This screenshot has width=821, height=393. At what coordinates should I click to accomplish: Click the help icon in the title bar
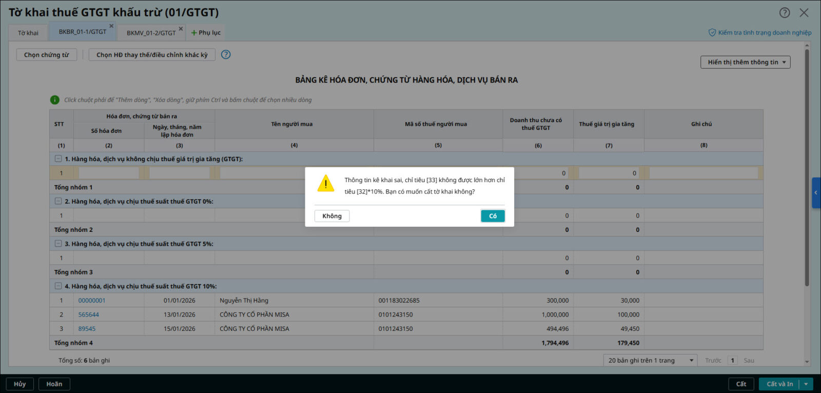(x=785, y=13)
